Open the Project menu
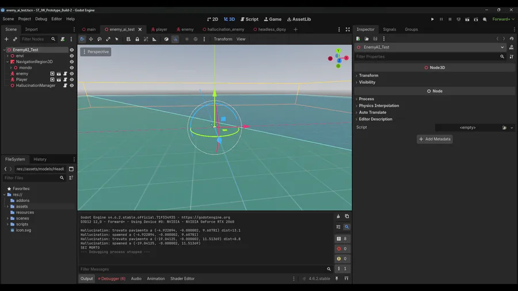The image size is (518, 291). [x=24, y=19]
